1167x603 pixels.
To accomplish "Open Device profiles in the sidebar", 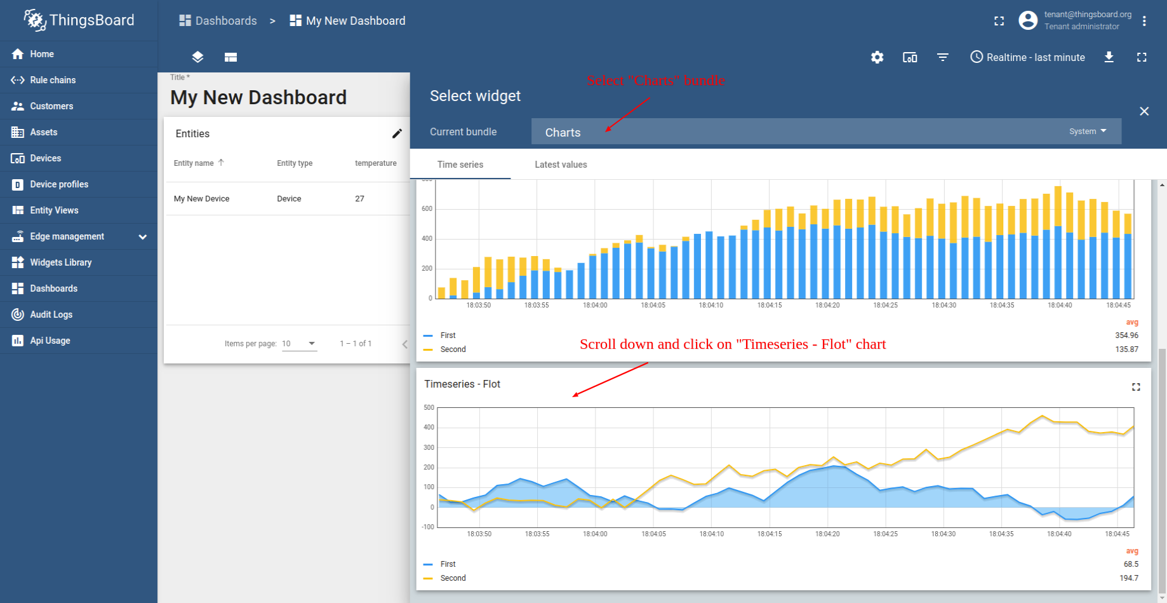I will point(79,184).
